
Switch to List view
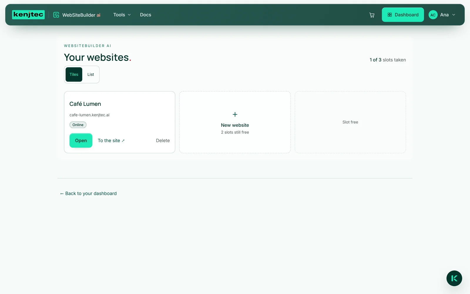(91, 74)
